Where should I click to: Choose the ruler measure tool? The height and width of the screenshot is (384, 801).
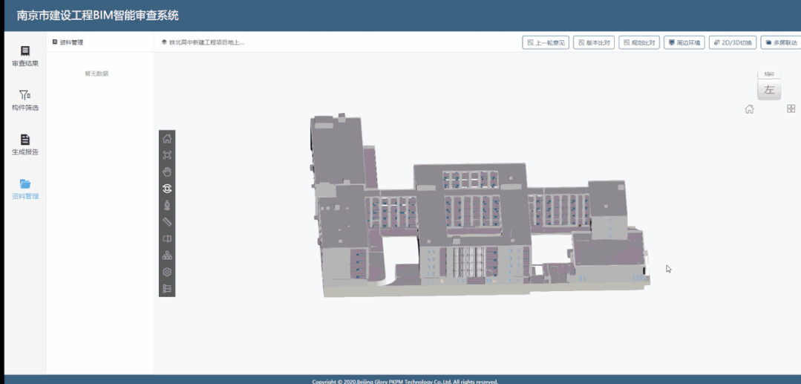click(x=167, y=222)
